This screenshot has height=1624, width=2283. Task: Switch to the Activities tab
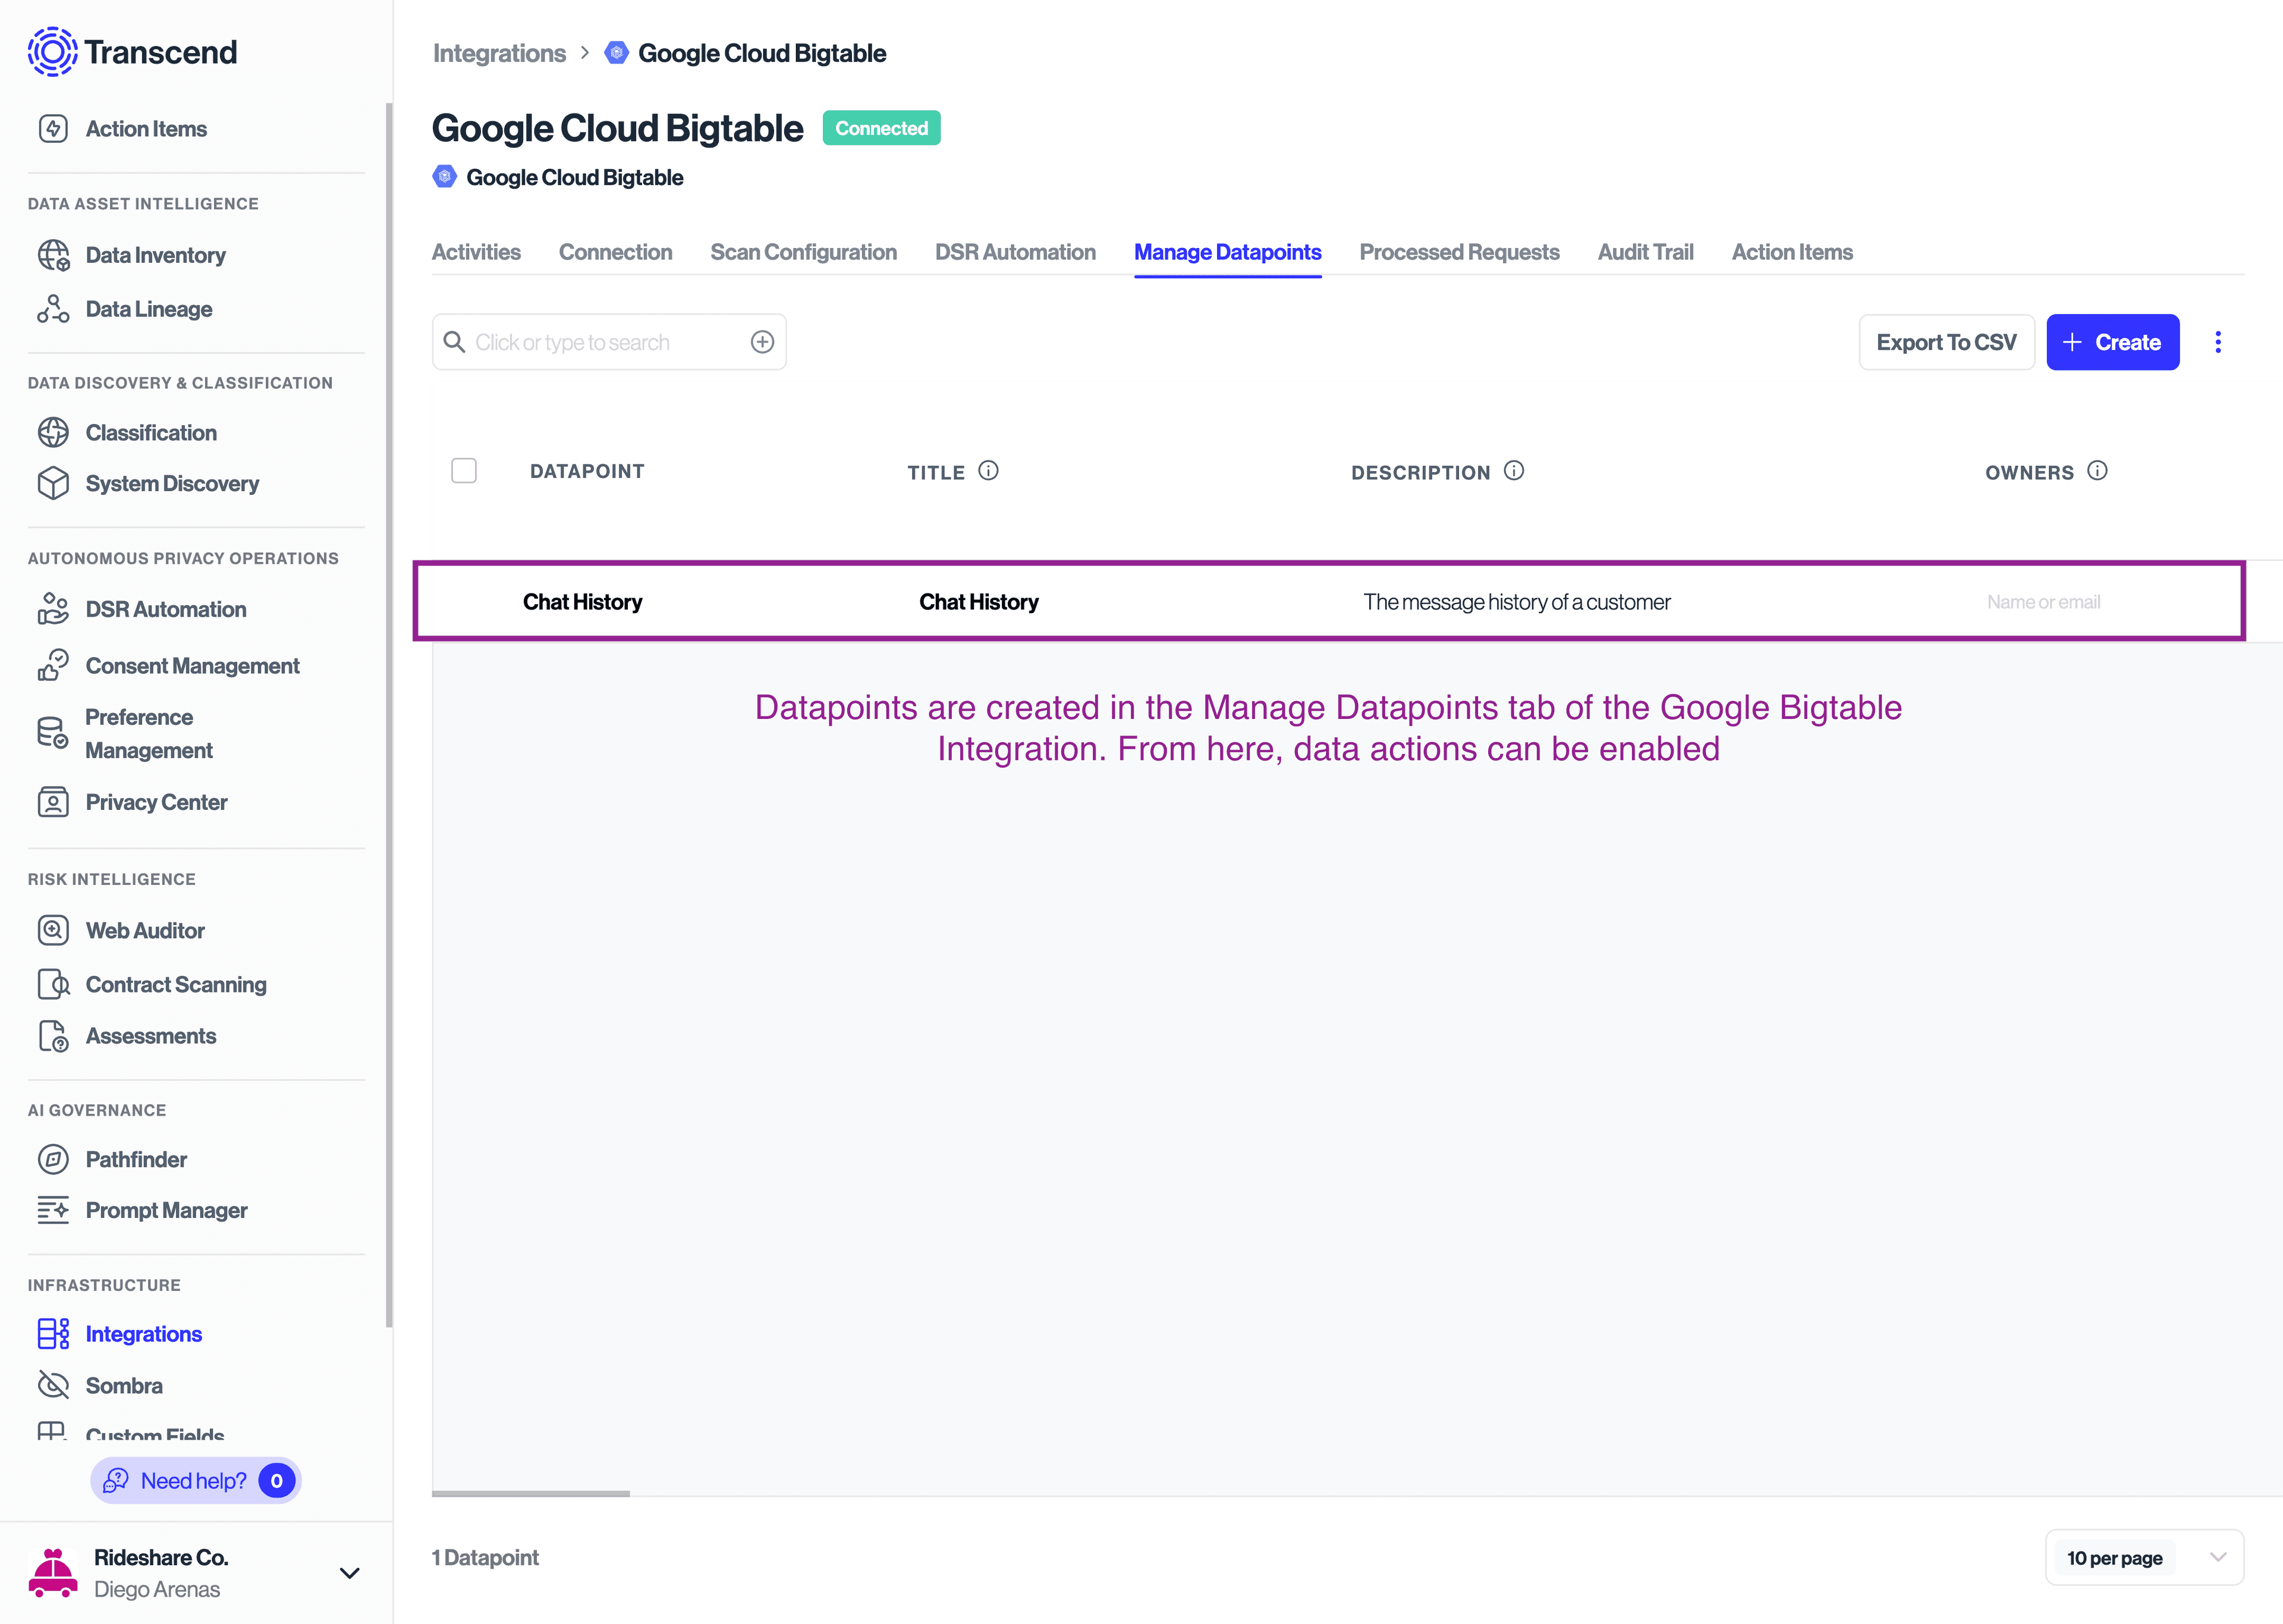click(476, 252)
